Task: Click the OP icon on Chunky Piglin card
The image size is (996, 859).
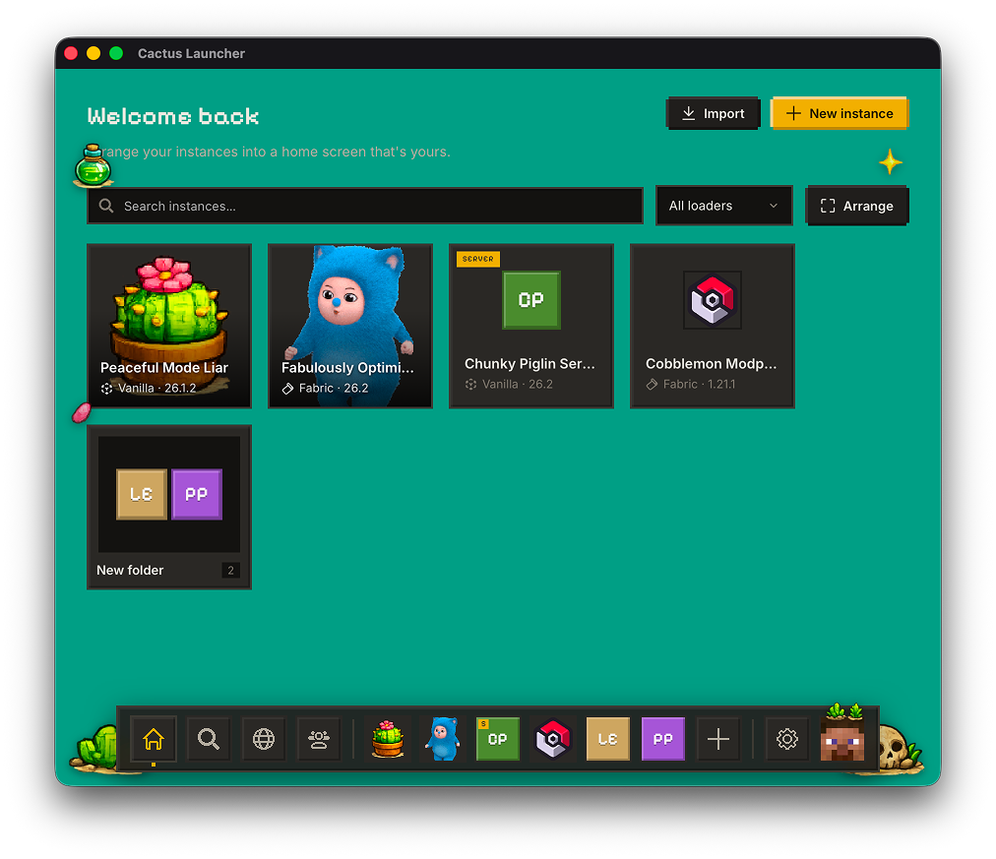Action: point(531,300)
